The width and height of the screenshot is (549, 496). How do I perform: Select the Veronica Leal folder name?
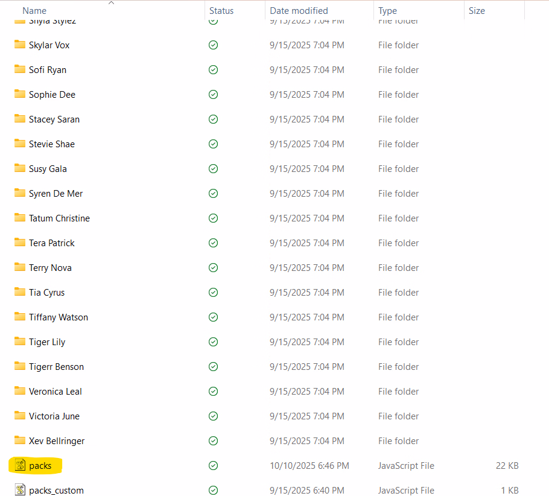pyautogui.click(x=55, y=392)
